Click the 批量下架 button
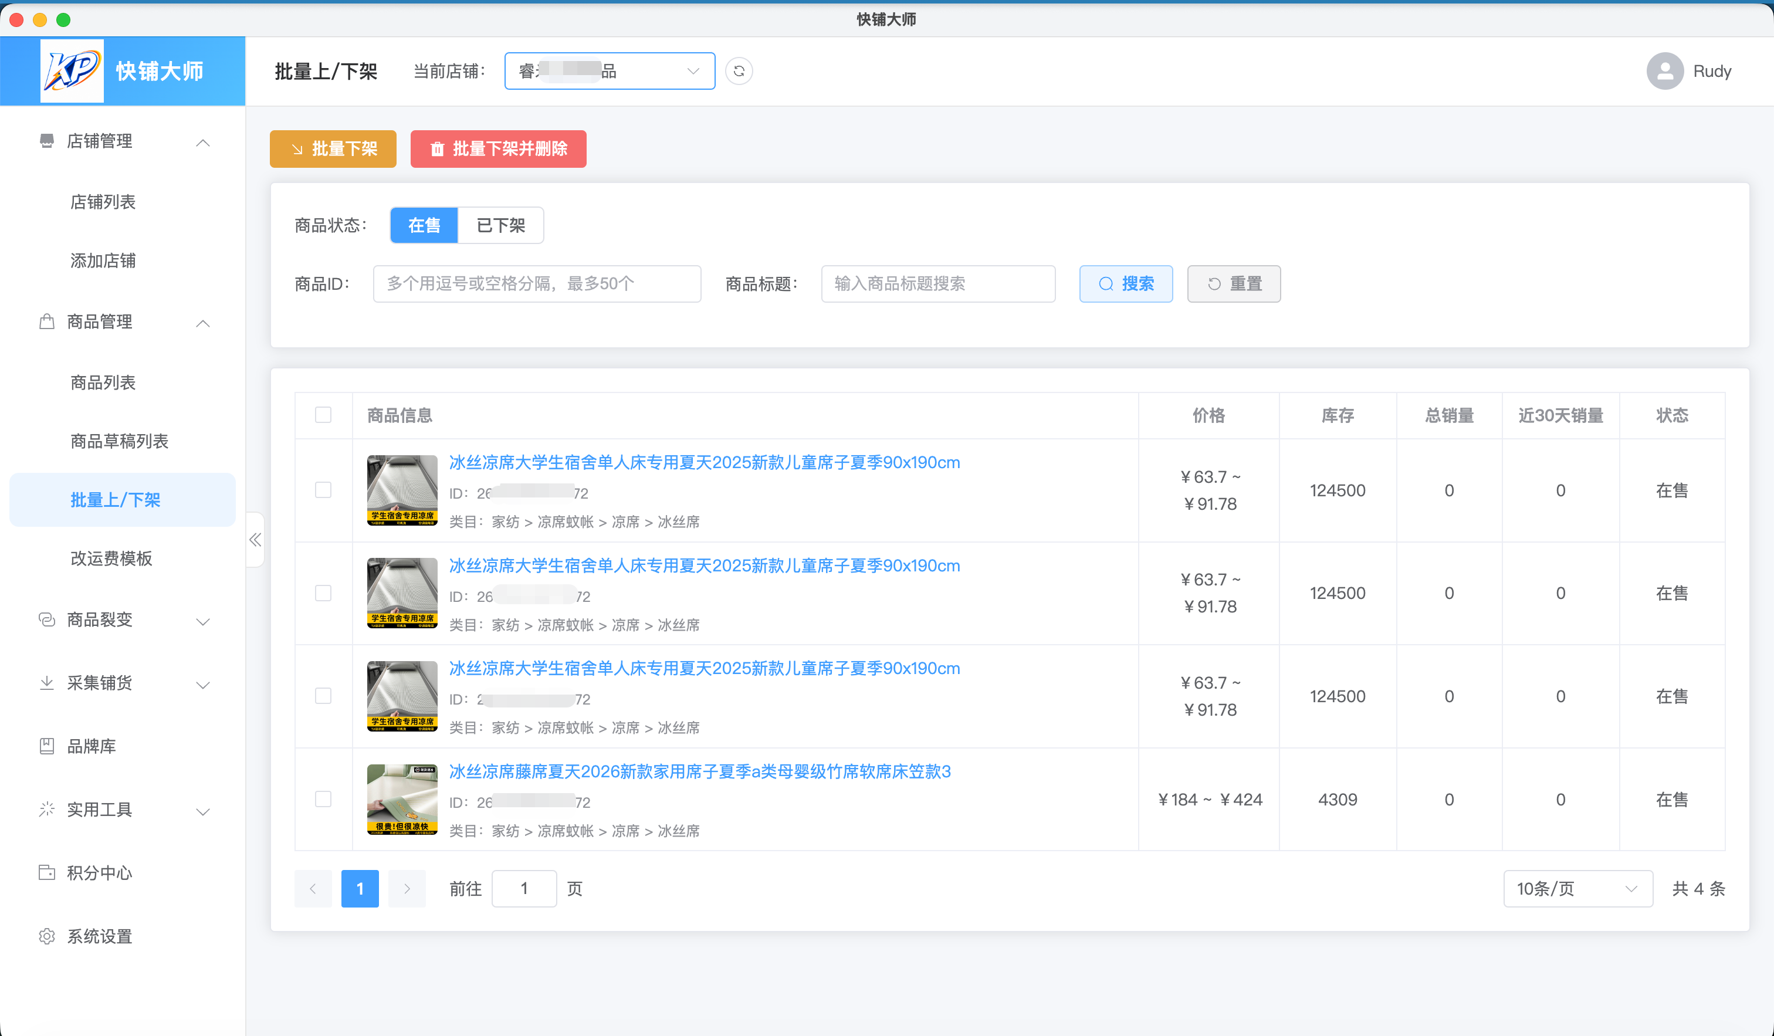This screenshot has width=1774, height=1036. tap(333, 148)
